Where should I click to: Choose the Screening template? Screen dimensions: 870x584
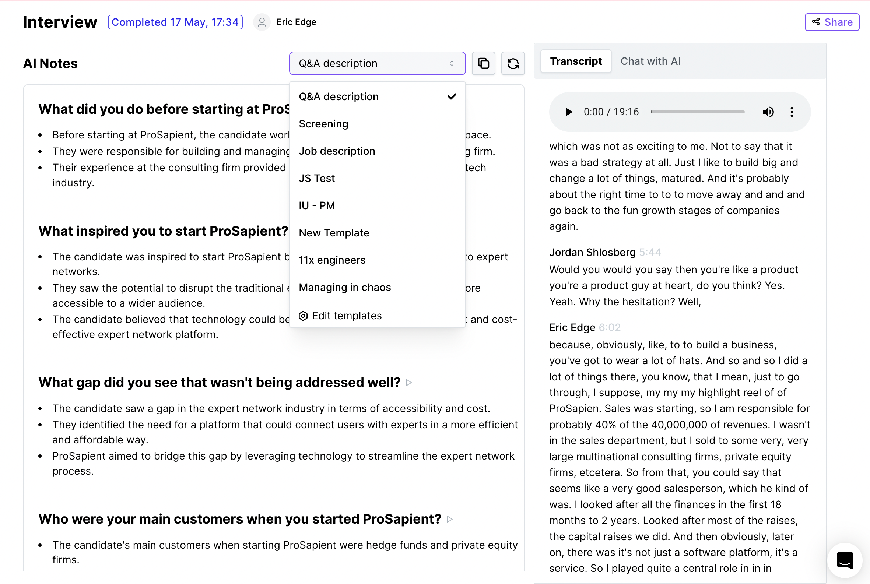(x=323, y=124)
